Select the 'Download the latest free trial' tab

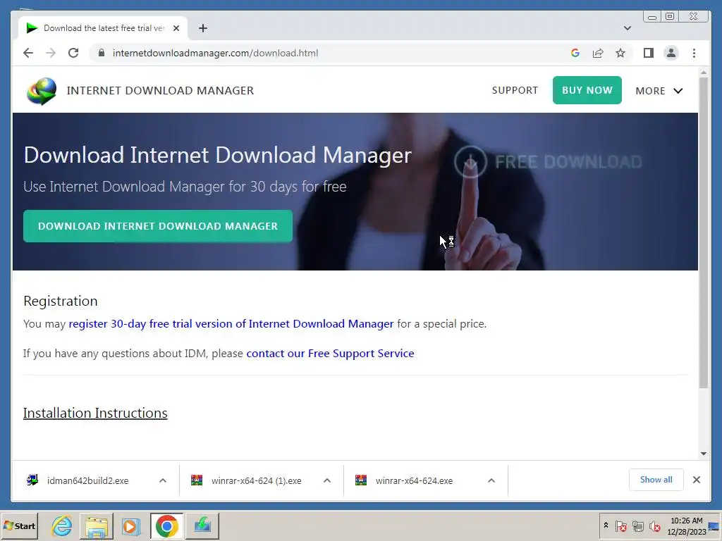click(103, 28)
